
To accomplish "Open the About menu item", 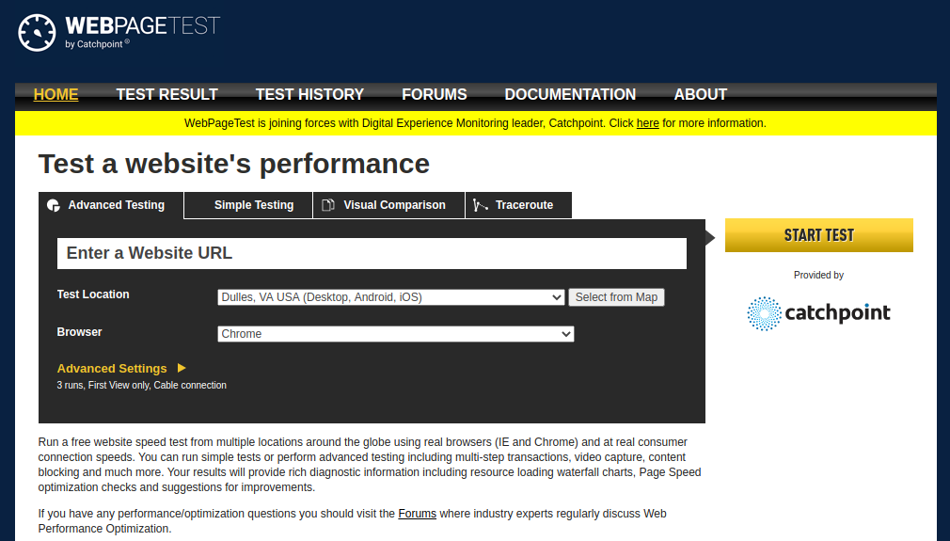I will [701, 94].
